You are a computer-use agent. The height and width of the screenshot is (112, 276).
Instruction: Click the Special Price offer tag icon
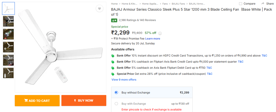(113, 74)
